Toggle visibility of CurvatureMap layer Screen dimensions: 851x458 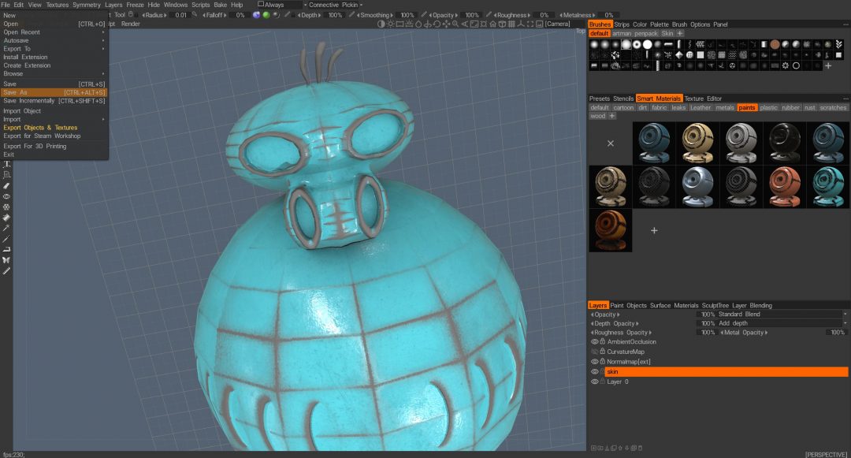coord(594,352)
